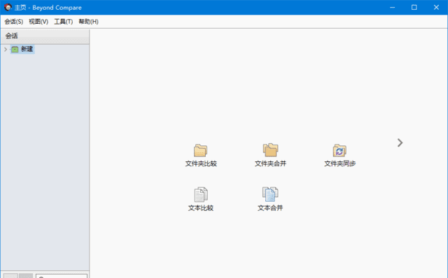The width and height of the screenshot is (448, 278).
Task: Open the 文件夹比较 folder compare icon
Action: click(201, 150)
